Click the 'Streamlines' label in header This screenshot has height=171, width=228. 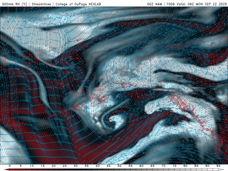41,4
